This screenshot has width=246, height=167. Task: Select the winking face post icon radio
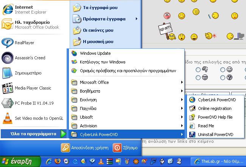coord(223,70)
